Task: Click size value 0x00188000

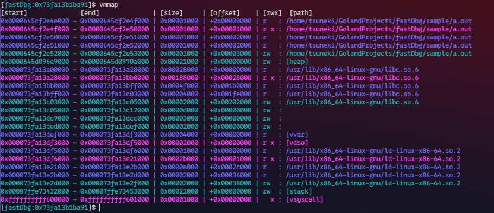Action: pos(179,78)
